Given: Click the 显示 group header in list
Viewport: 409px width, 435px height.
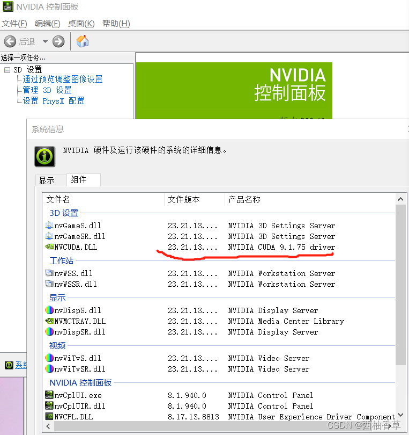Looking at the screenshot, I should click(x=57, y=298).
